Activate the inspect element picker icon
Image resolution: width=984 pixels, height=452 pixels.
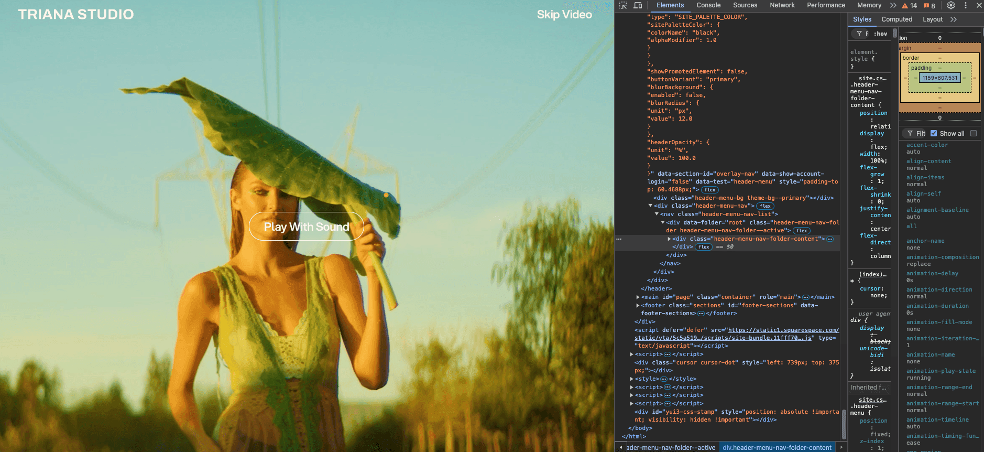pos(623,5)
